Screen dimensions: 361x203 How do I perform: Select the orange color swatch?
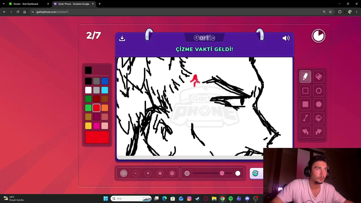[x=105, y=108]
